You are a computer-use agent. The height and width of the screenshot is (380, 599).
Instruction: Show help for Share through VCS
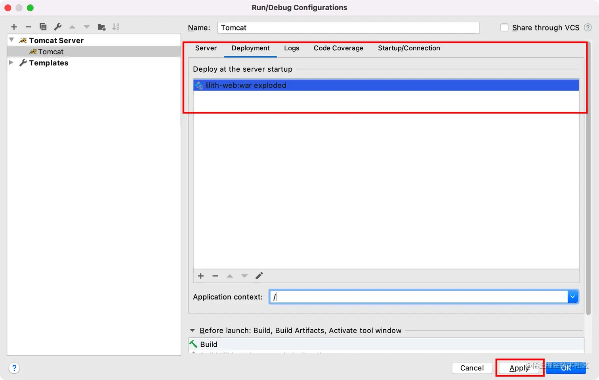pos(588,28)
